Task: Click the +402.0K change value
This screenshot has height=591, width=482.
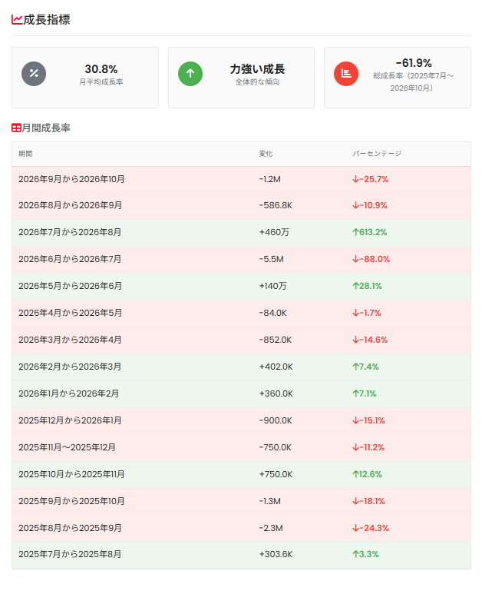Action: coord(276,367)
